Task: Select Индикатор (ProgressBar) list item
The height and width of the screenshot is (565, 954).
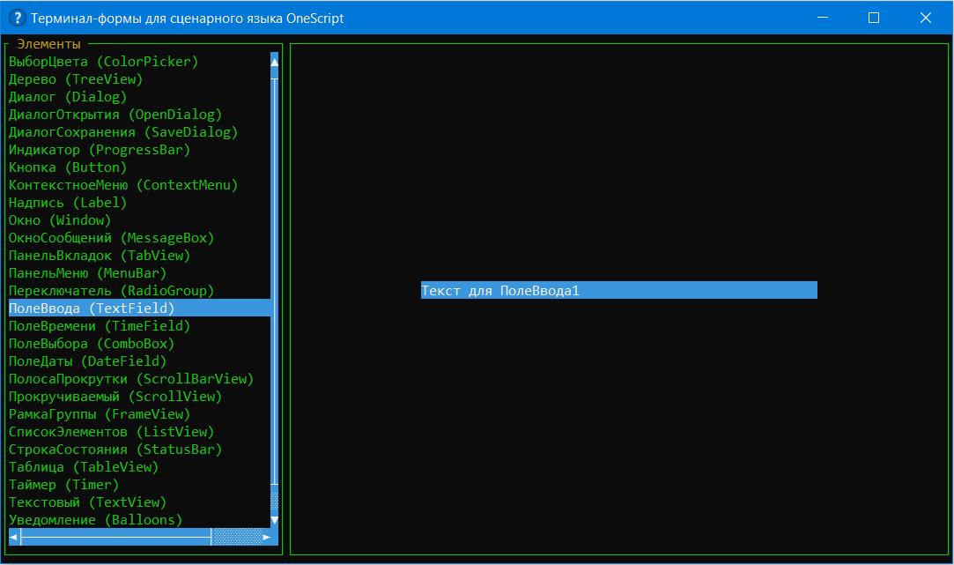Action: click(x=100, y=150)
